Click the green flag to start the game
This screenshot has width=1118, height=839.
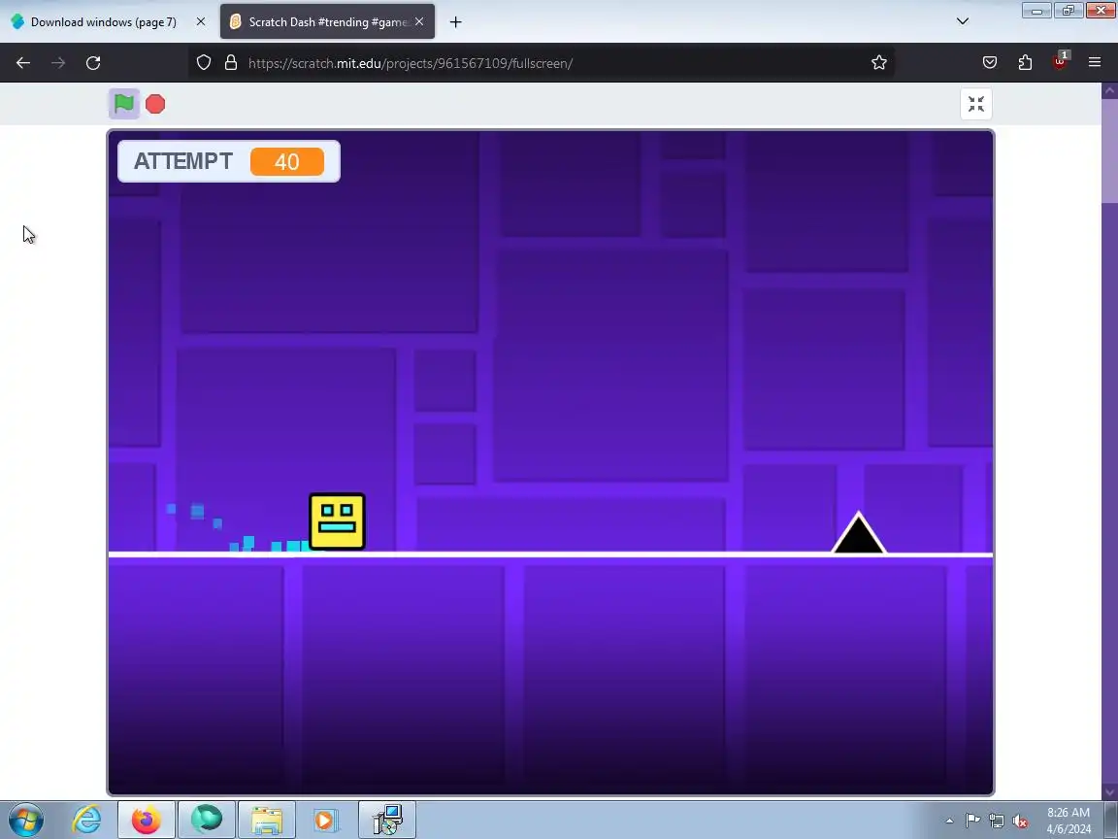tap(124, 104)
